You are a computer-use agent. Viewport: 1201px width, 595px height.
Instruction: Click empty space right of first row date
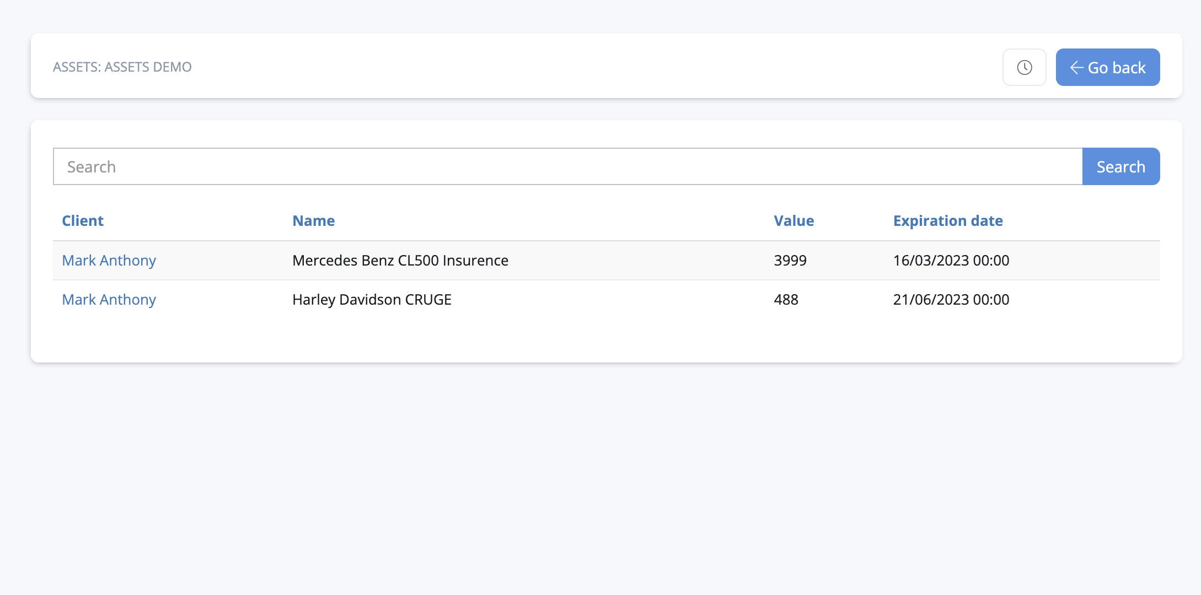(x=1086, y=260)
